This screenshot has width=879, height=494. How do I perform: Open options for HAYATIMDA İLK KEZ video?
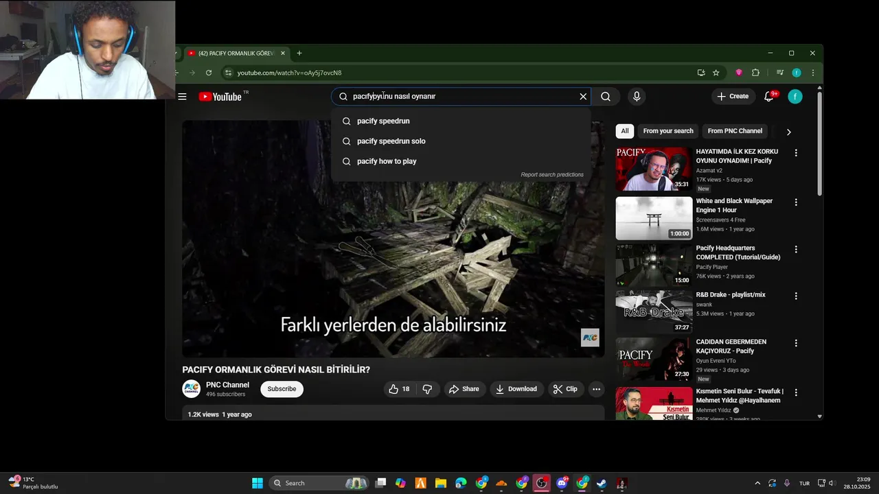point(796,153)
